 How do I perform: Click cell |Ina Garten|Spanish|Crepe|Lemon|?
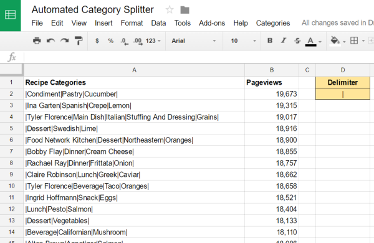(134, 105)
